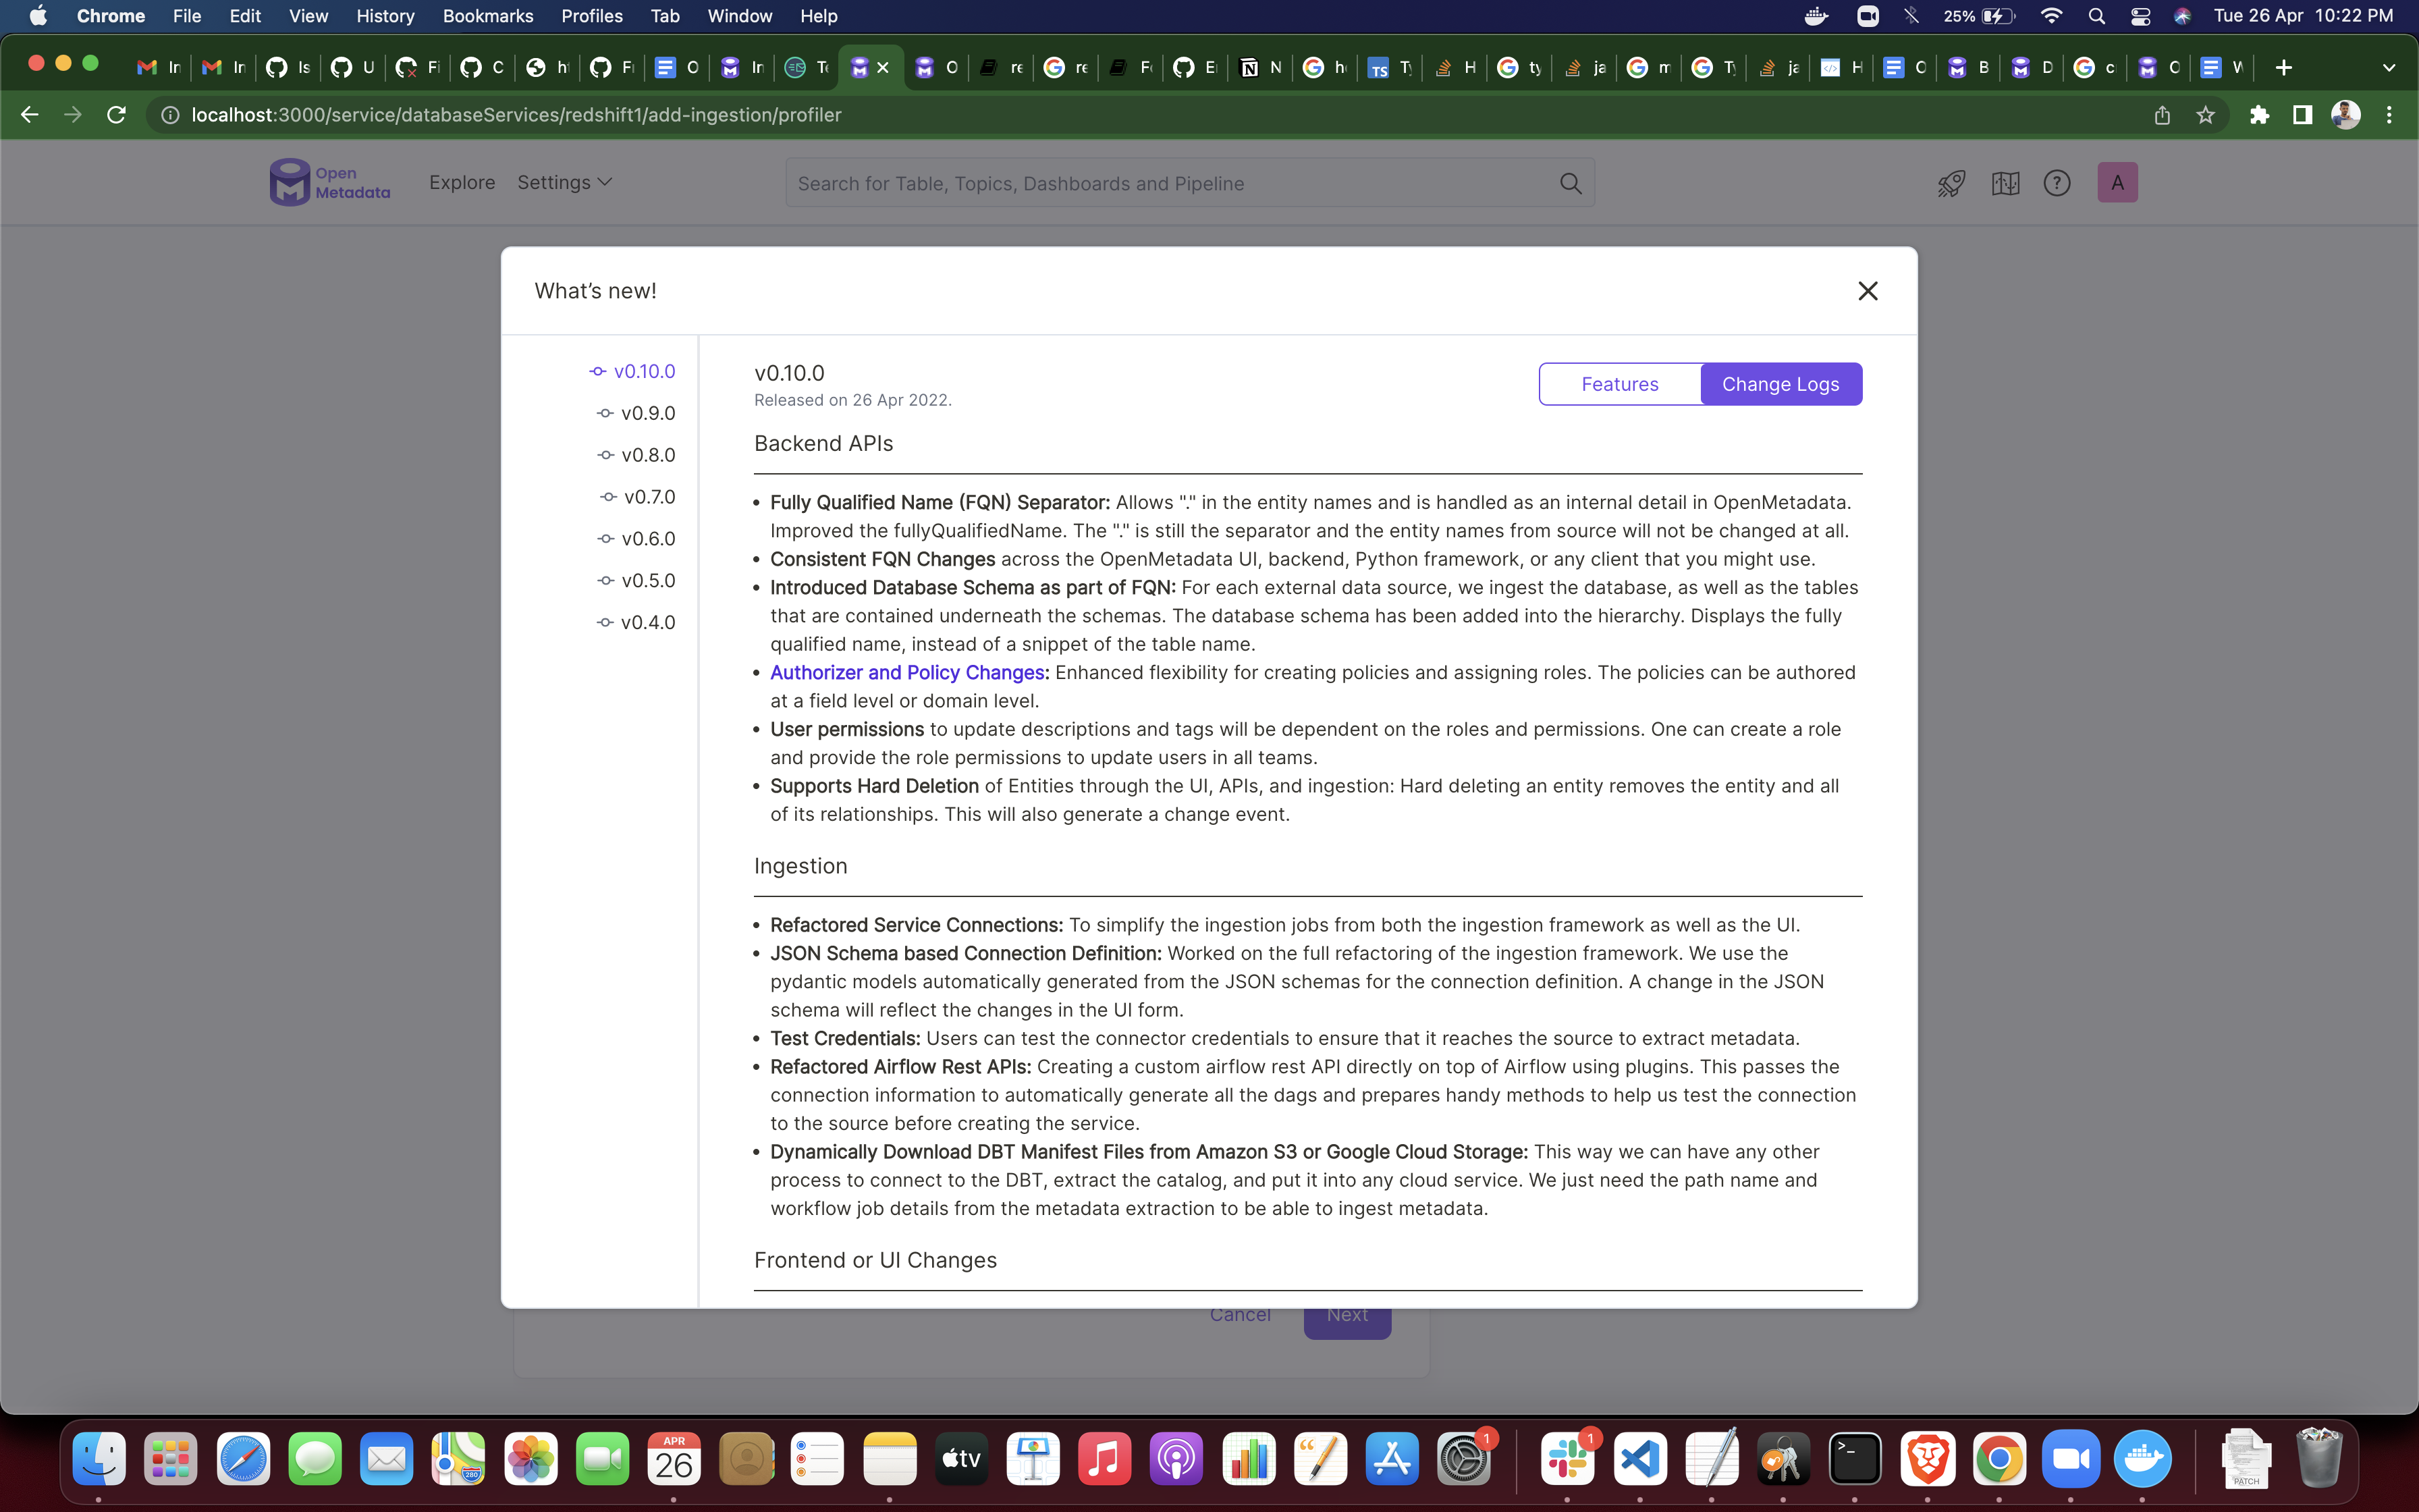Switch to the Features view
Screen dimensions: 2419x1512
pos(1619,384)
